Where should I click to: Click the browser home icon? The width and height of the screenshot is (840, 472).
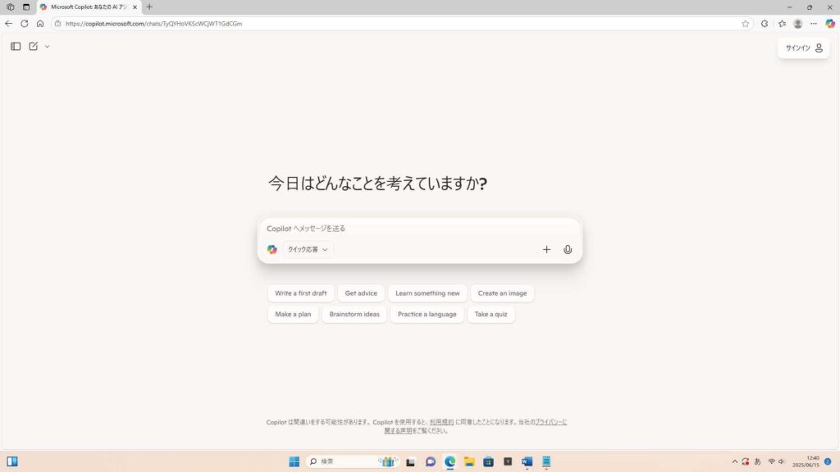click(40, 24)
